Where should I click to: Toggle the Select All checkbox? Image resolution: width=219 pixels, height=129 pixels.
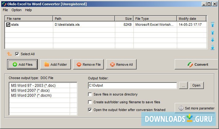[17, 54]
